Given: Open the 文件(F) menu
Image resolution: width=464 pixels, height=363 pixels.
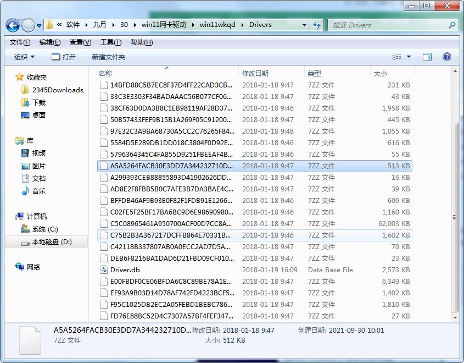Looking at the screenshot, I should [x=20, y=42].
